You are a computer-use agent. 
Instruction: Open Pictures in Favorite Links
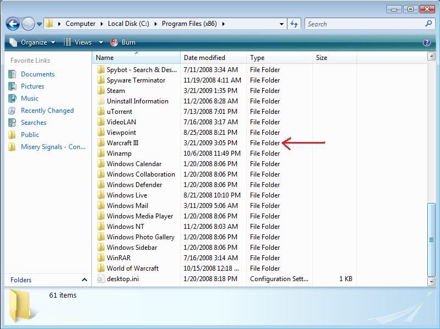pos(32,86)
